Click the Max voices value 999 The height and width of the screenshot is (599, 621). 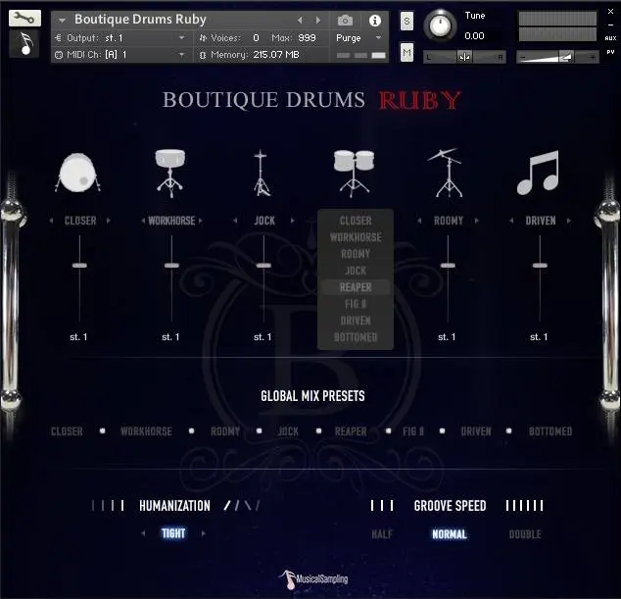pyautogui.click(x=307, y=38)
